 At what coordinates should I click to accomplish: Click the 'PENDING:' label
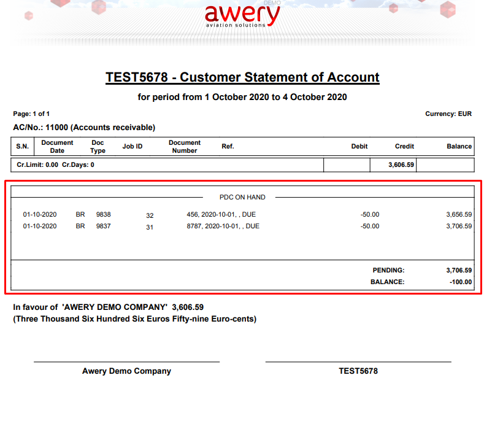388,270
